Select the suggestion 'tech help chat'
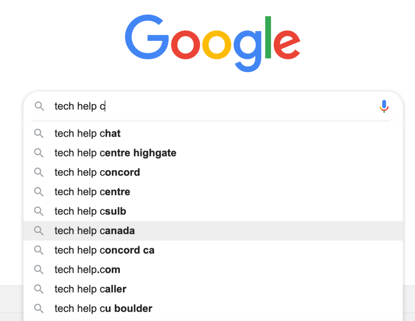The image size is (415, 321). 213,133
